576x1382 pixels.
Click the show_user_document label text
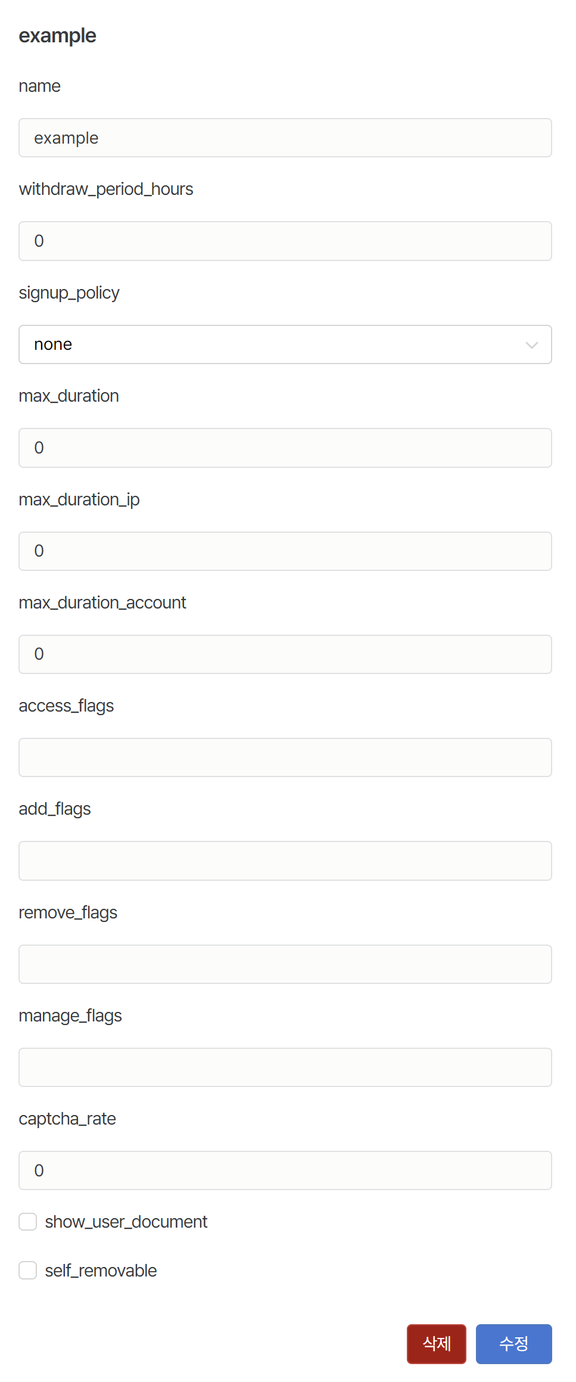126,1222
